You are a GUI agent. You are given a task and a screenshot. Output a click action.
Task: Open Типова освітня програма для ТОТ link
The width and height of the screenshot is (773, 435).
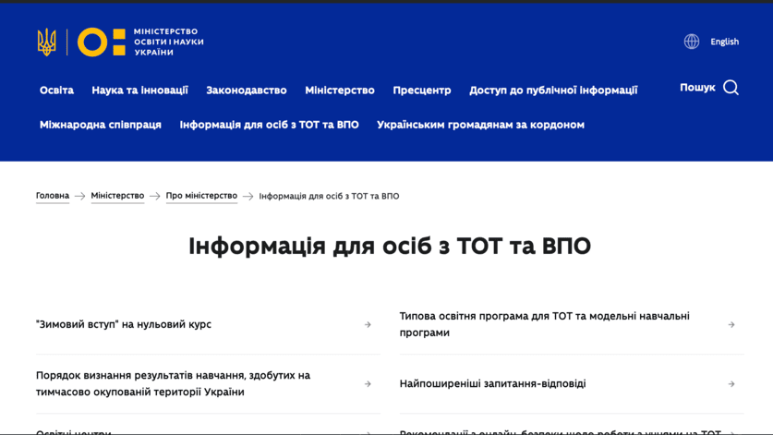544,324
